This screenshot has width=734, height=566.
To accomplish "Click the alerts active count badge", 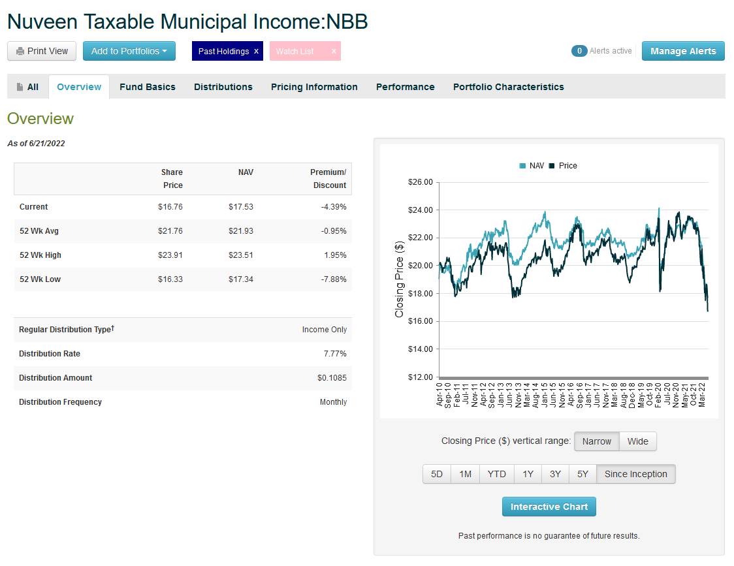I will pos(579,50).
